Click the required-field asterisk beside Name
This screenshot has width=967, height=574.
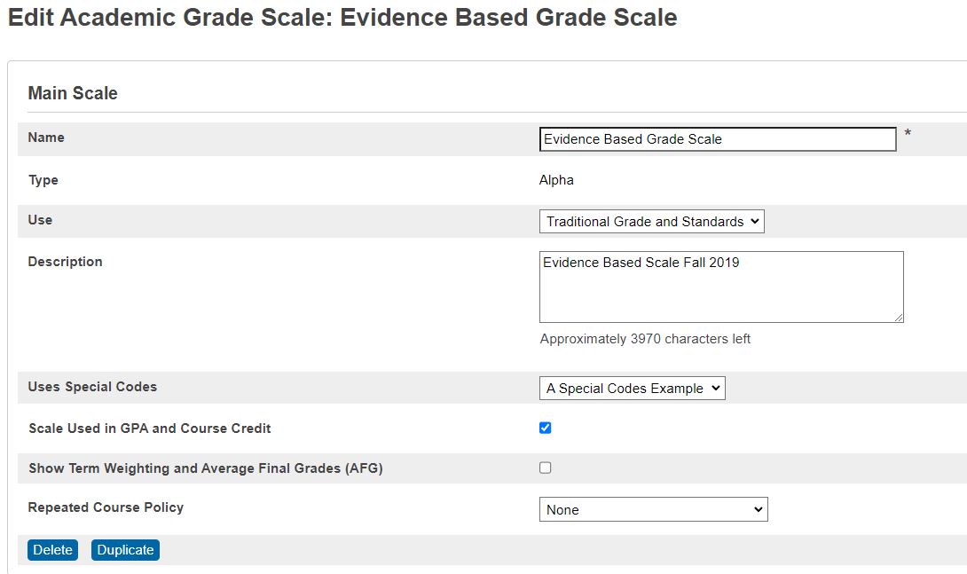907,133
